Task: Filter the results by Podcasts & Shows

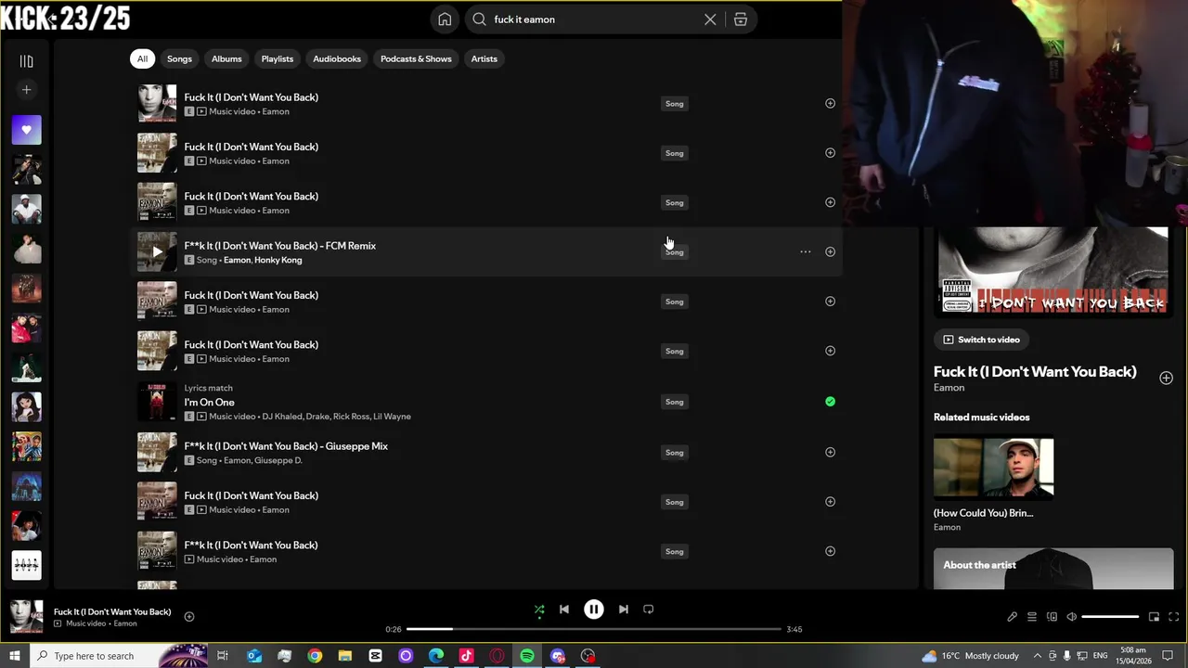Action: (416, 58)
